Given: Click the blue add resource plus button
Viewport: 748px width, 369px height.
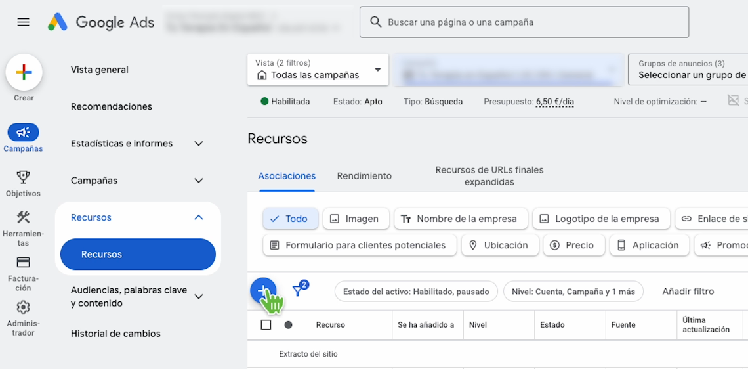Looking at the screenshot, I should tap(263, 291).
